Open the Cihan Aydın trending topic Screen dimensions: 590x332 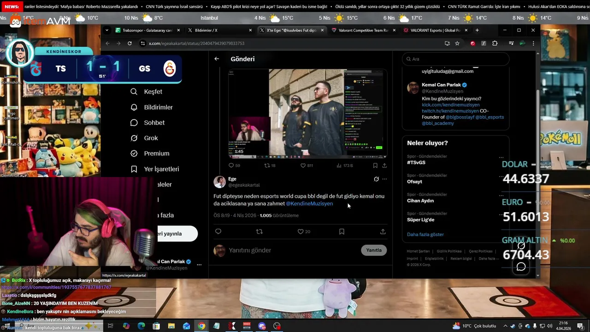tap(420, 201)
